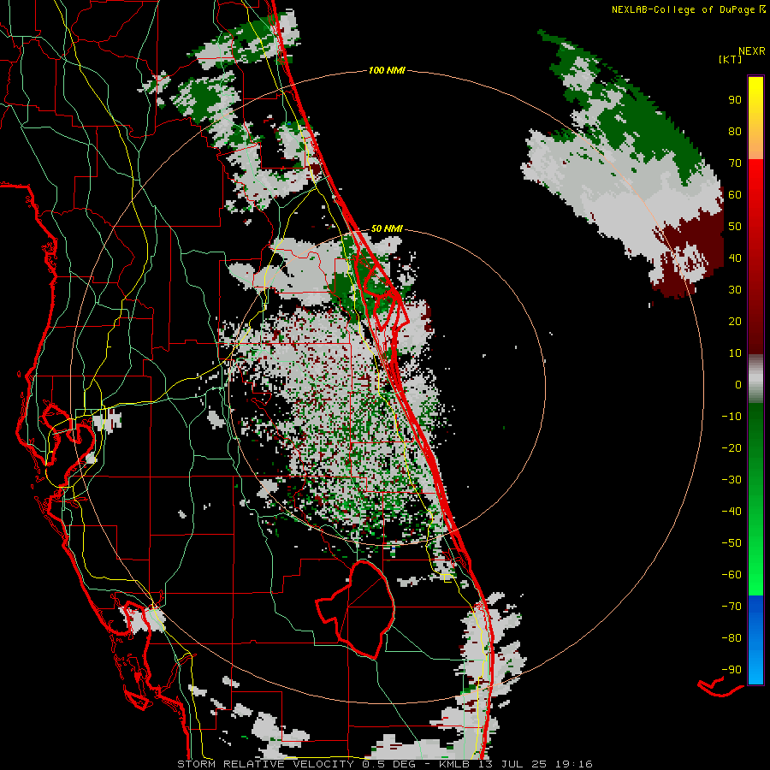Click the 40 value on velocity scale
Screen dimensions: 770x770
(x=735, y=258)
